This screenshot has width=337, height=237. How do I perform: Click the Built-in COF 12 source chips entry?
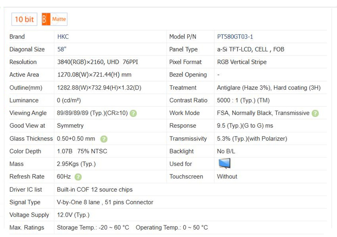[x=95, y=190]
